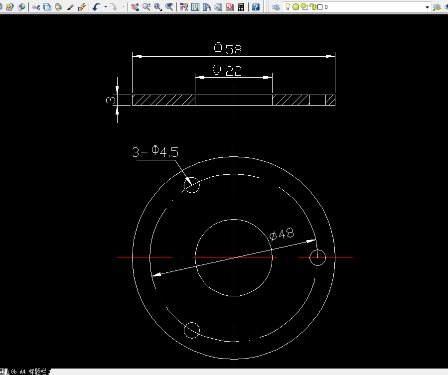Open the QuickCalc calculator icon
Viewport: 448px width, 375px height.
tap(241, 7)
